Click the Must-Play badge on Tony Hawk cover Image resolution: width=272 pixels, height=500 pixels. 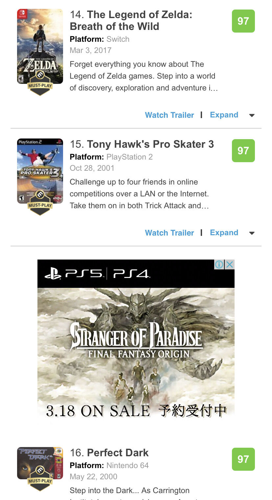[40, 202]
